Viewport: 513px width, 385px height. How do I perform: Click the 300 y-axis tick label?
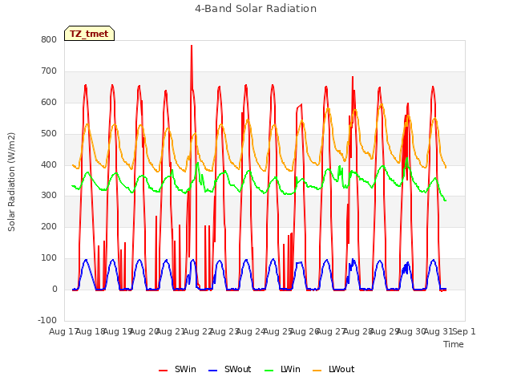(49, 196)
